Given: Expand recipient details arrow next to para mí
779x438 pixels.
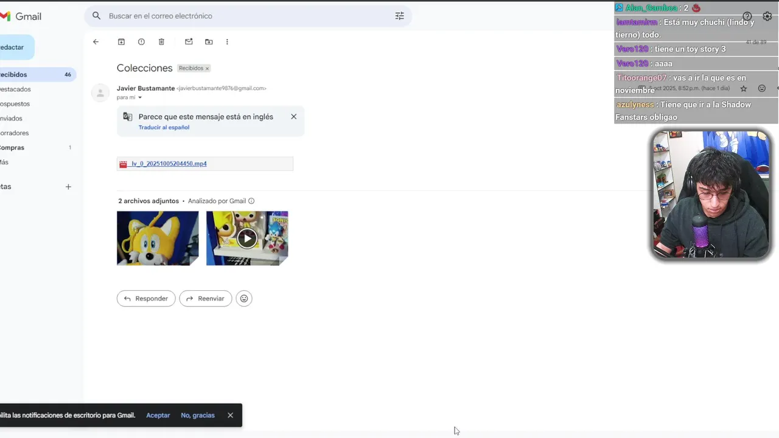Looking at the screenshot, I should point(139,98).
